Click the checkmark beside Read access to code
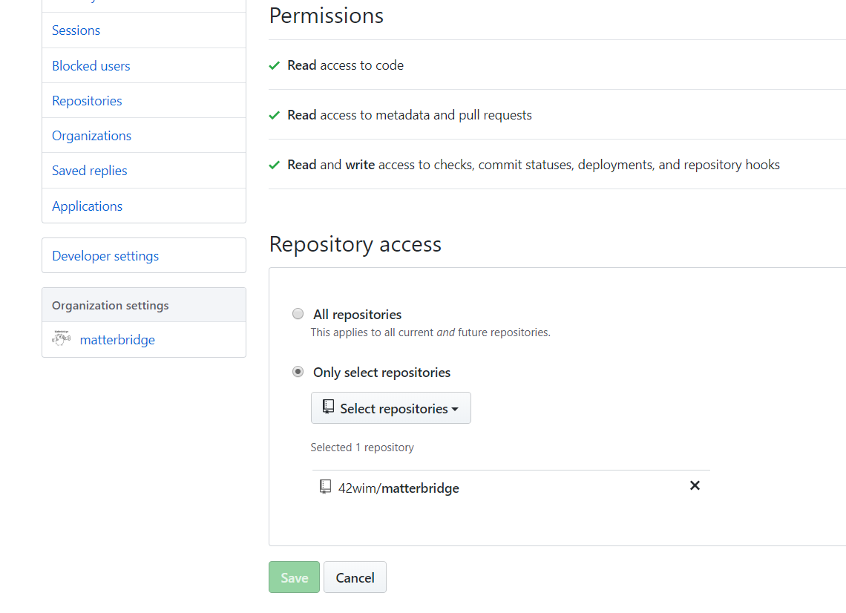 click(x=274, y=66)
